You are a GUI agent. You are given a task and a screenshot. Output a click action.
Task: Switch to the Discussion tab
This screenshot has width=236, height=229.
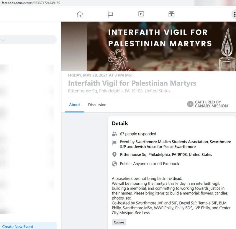tap(97, 105)
